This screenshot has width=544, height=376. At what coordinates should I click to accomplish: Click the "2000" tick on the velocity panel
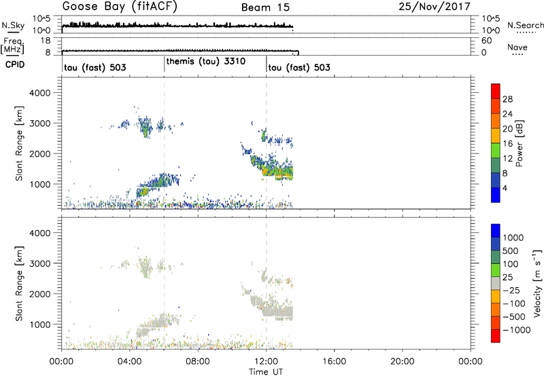coord(41,294)
